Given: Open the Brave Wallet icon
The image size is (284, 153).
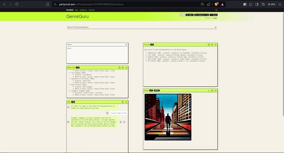Looking at the screenshot, I should (x=263, y=4).
